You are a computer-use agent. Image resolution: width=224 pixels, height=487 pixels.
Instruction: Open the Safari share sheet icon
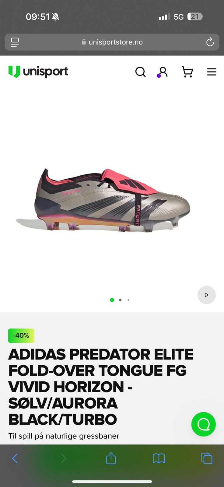(111, 458)
